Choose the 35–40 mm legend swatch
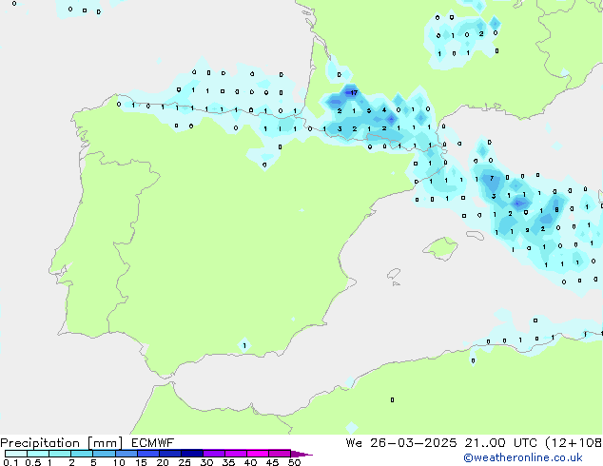The height and width of the screenshot is (466, 603). [235, 454]
